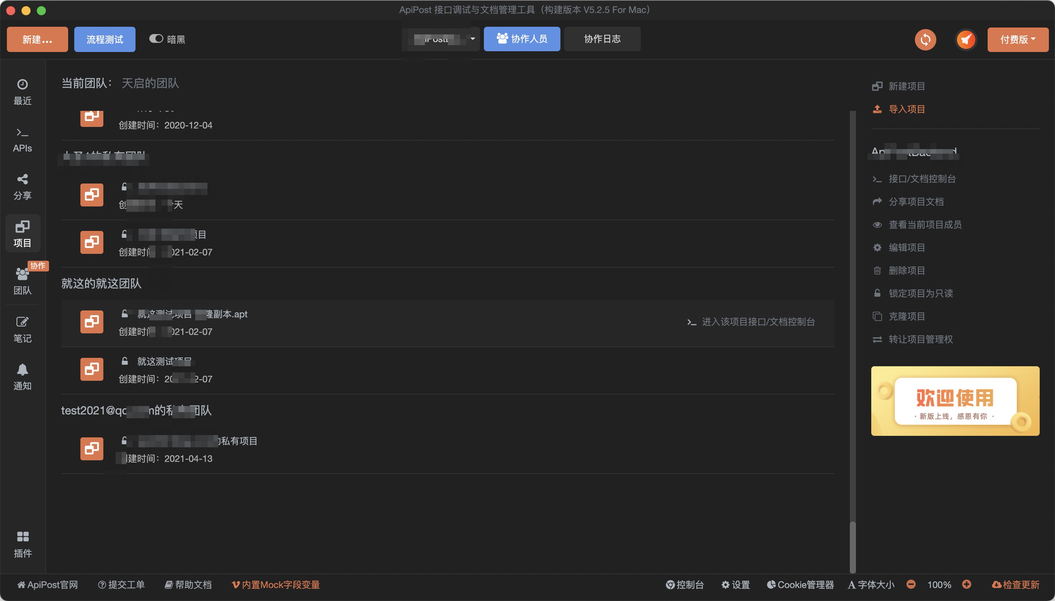
Task: Open 帮助文档 help docs link
Action: coord(188,585)
